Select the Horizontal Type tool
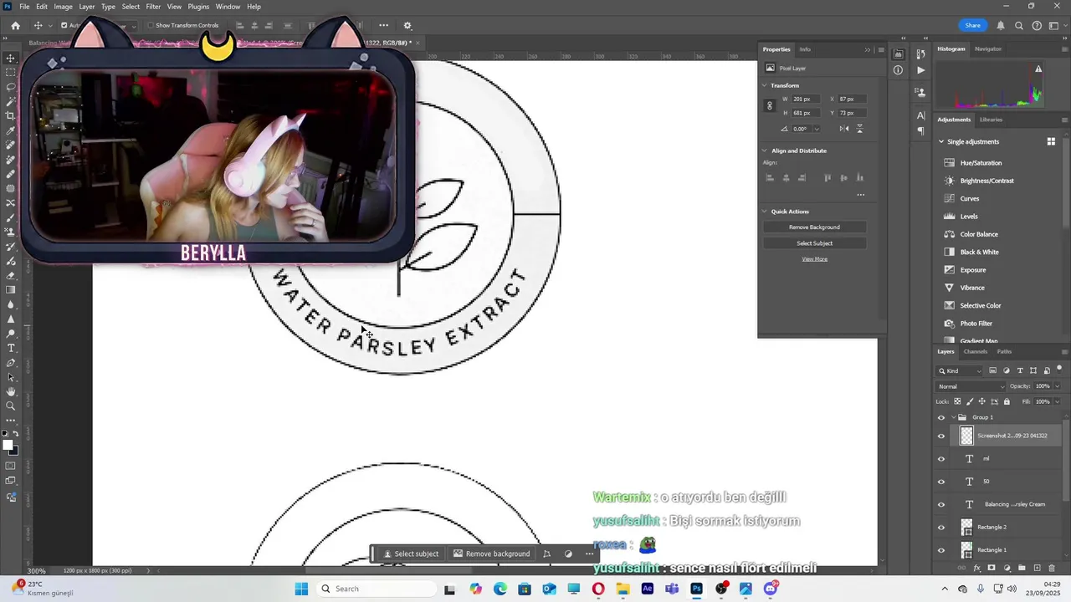 pyautogui.click(x=11, y=348)
